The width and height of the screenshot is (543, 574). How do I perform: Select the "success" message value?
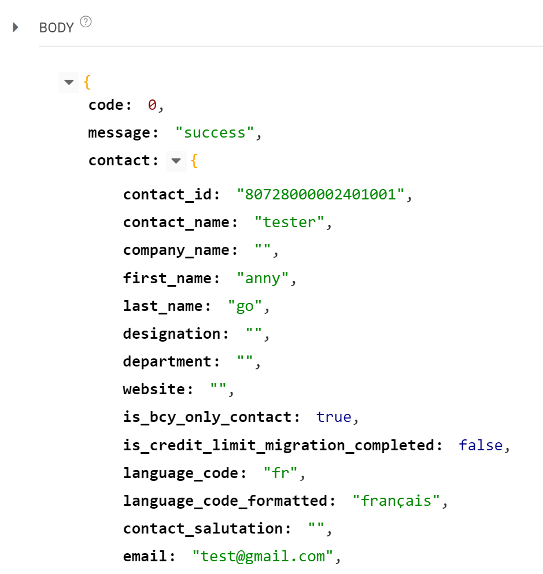[x=215, y=132]
